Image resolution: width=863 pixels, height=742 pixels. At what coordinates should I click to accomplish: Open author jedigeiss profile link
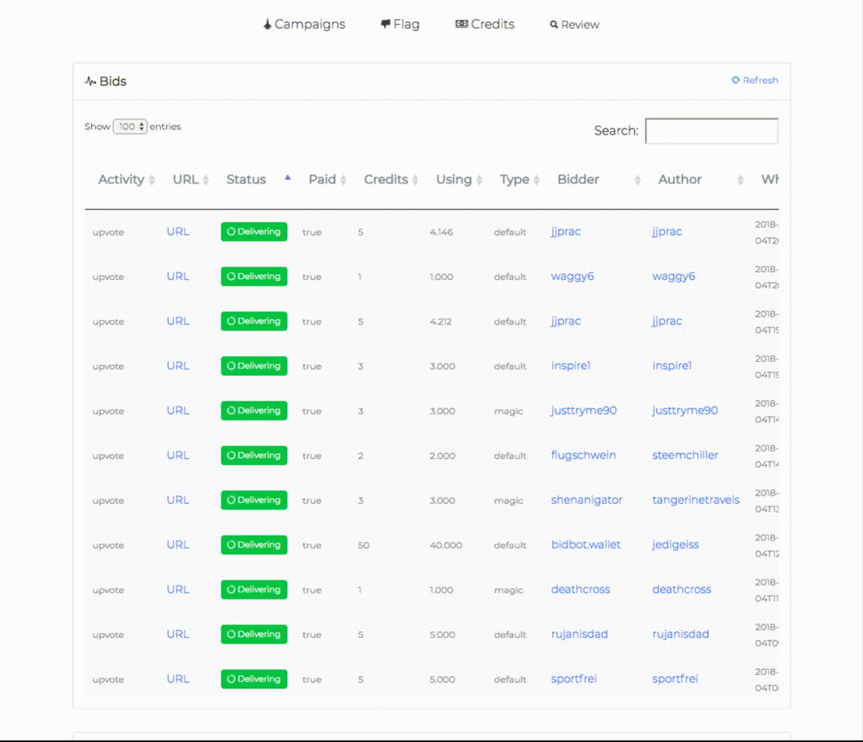click(x=675, y=545)
